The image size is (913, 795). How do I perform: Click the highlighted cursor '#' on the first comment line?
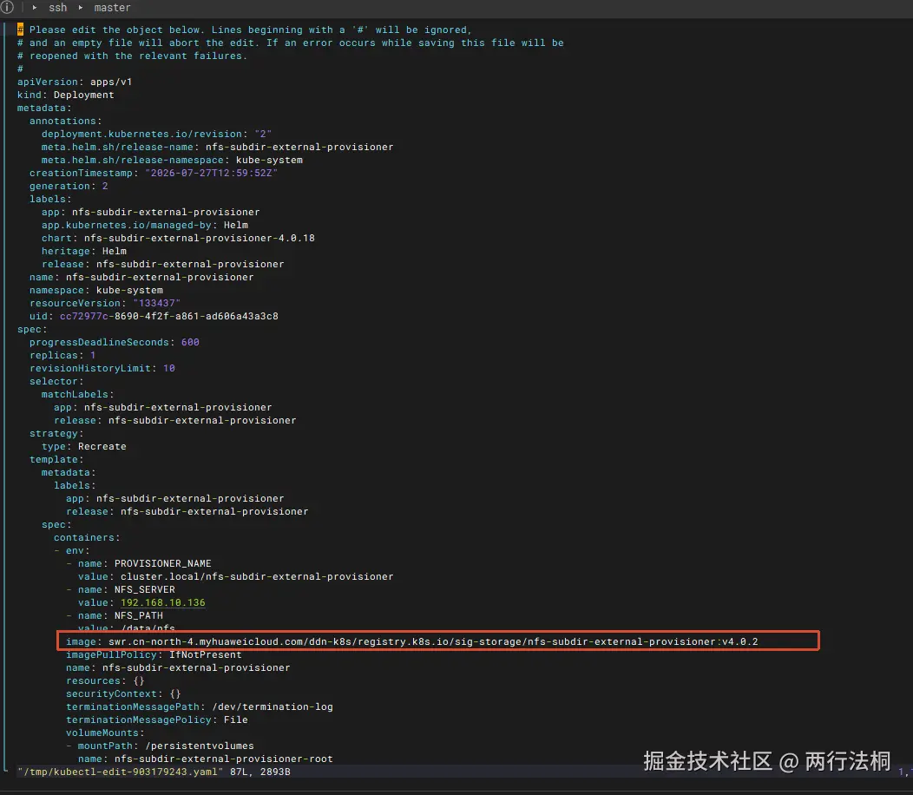pyautogui.click(x=20, y=30)
